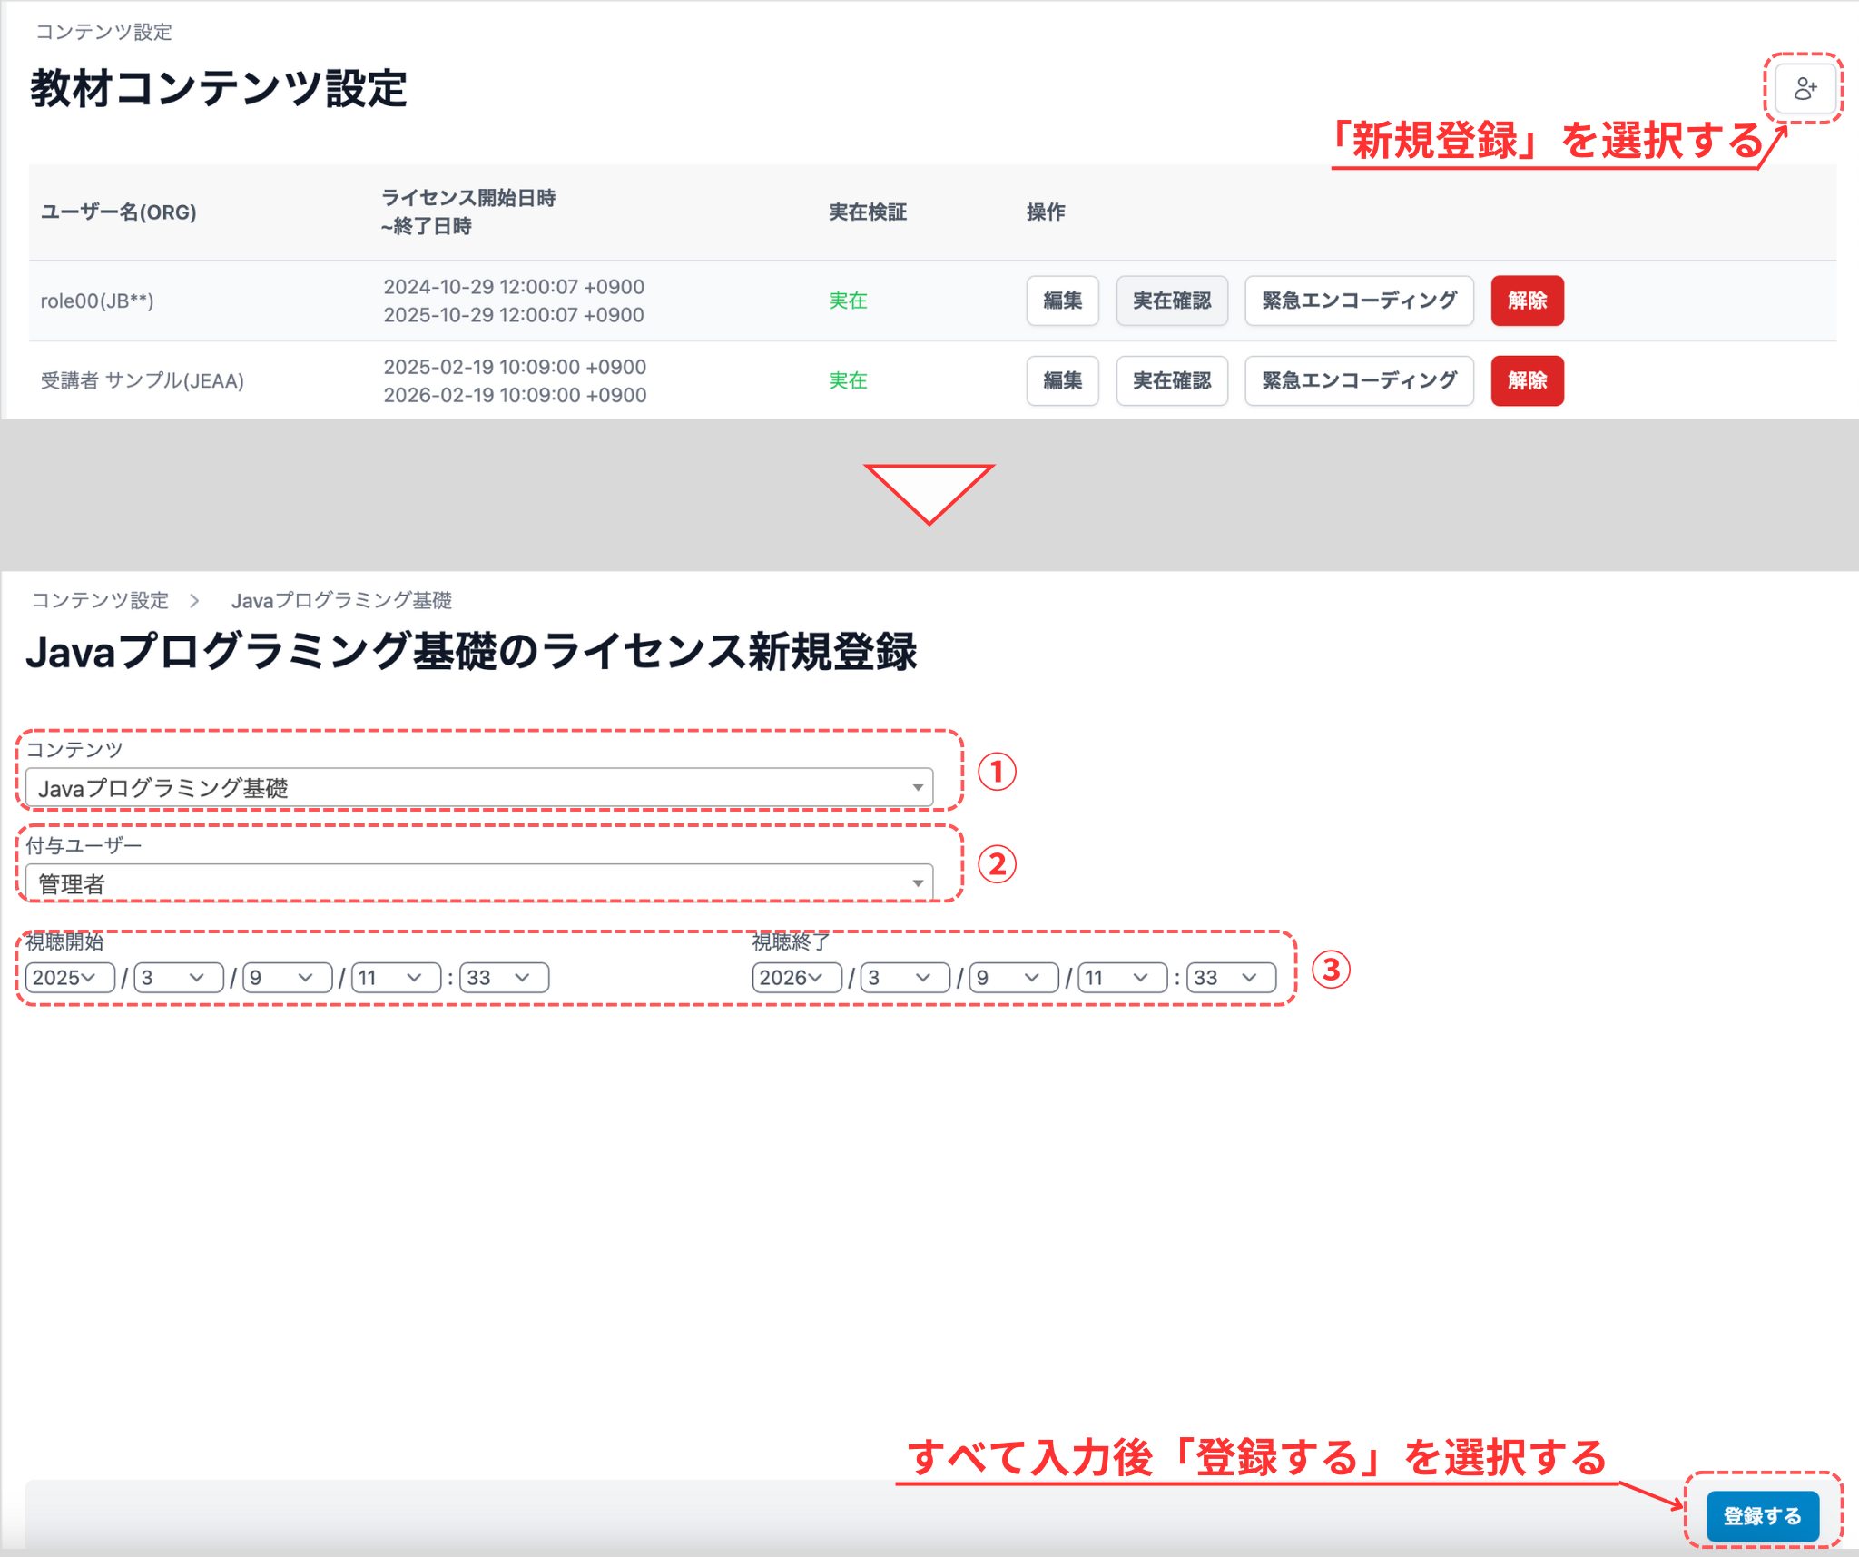Image resolution: width=1859 pixels, height=1557 pixels.
Task: Click 編集 for role00(JB**)
Action: click(x=1062, y=301)
